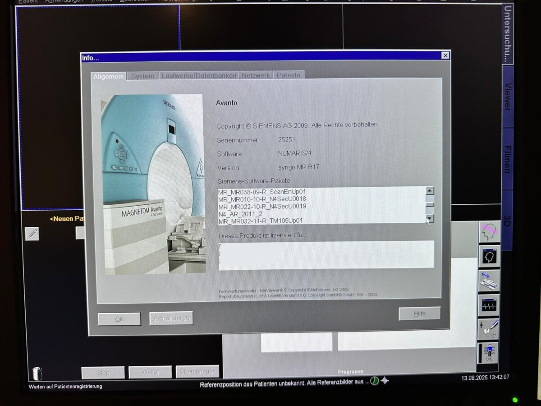541x406 pixels.
Task: Switch to the System tab
Action: click(142, 76)
